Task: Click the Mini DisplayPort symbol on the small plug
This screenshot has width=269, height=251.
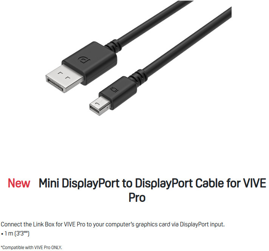Action: [114, 90]
